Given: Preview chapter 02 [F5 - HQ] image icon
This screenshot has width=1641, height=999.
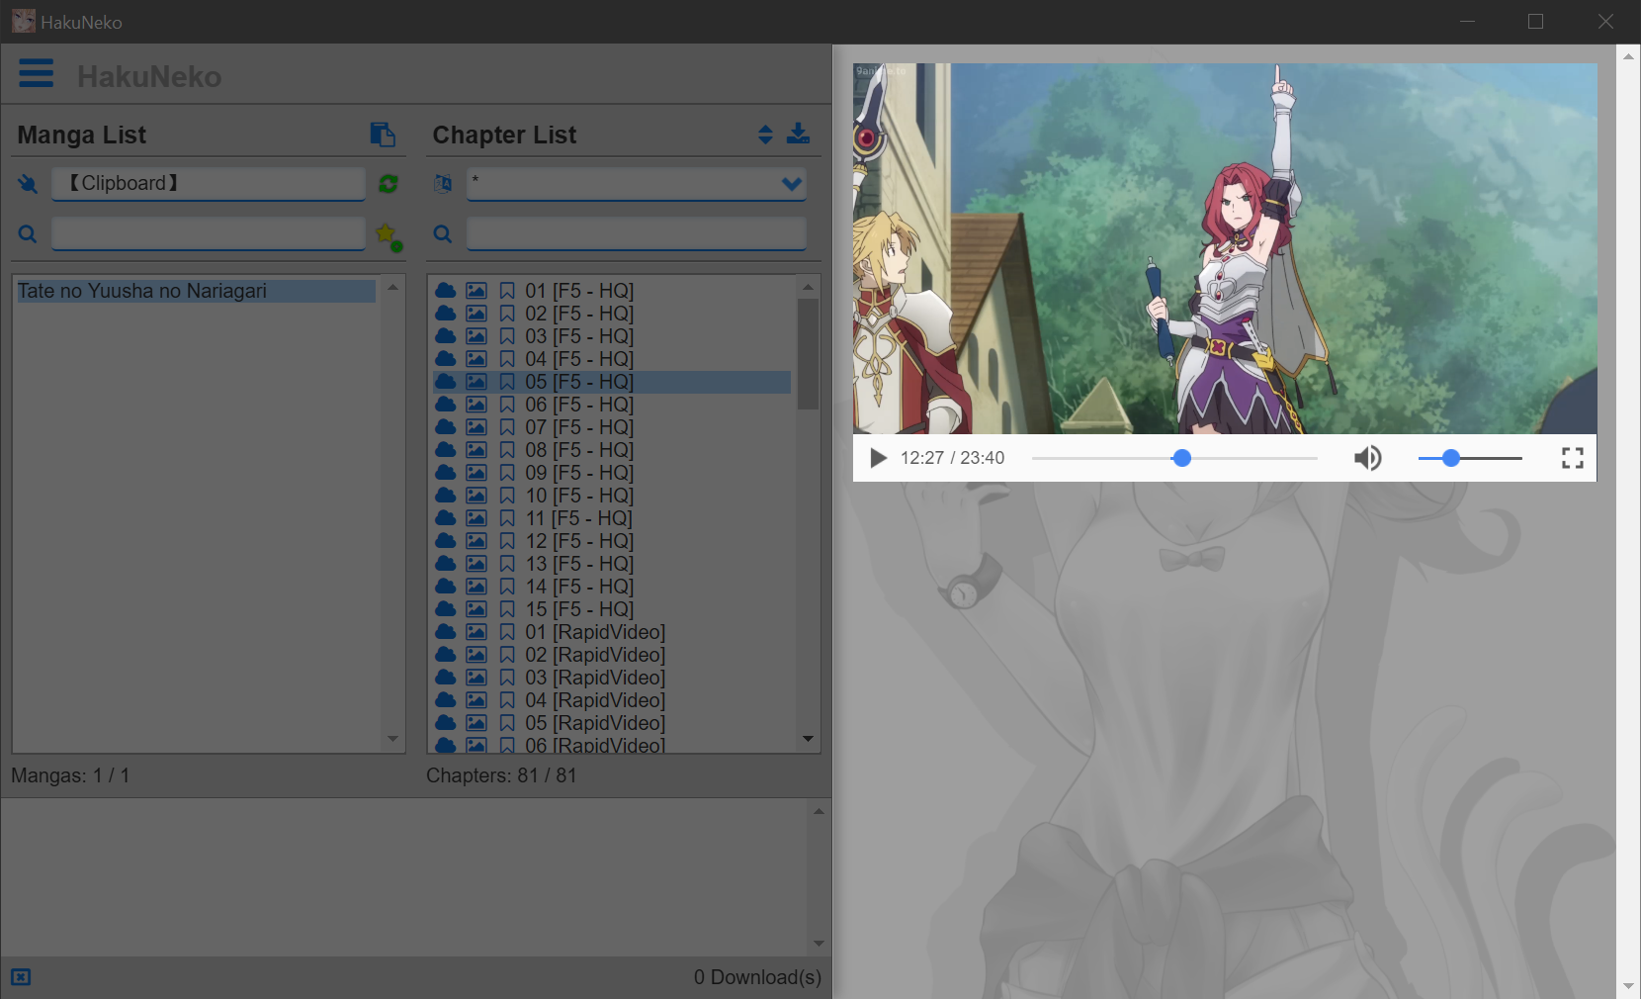Looking at the screenshot, I should coord(476,314).
